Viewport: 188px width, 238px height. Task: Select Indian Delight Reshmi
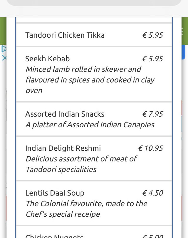(63, 148)
